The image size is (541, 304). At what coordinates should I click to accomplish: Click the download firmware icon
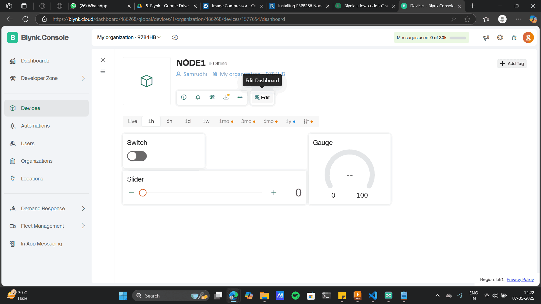(226, 97)
